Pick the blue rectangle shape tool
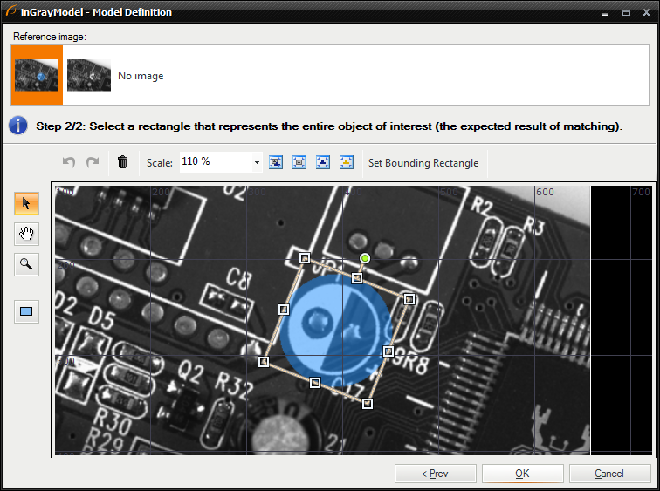This screenshot has width=660, height=491. tap(26, 311)
